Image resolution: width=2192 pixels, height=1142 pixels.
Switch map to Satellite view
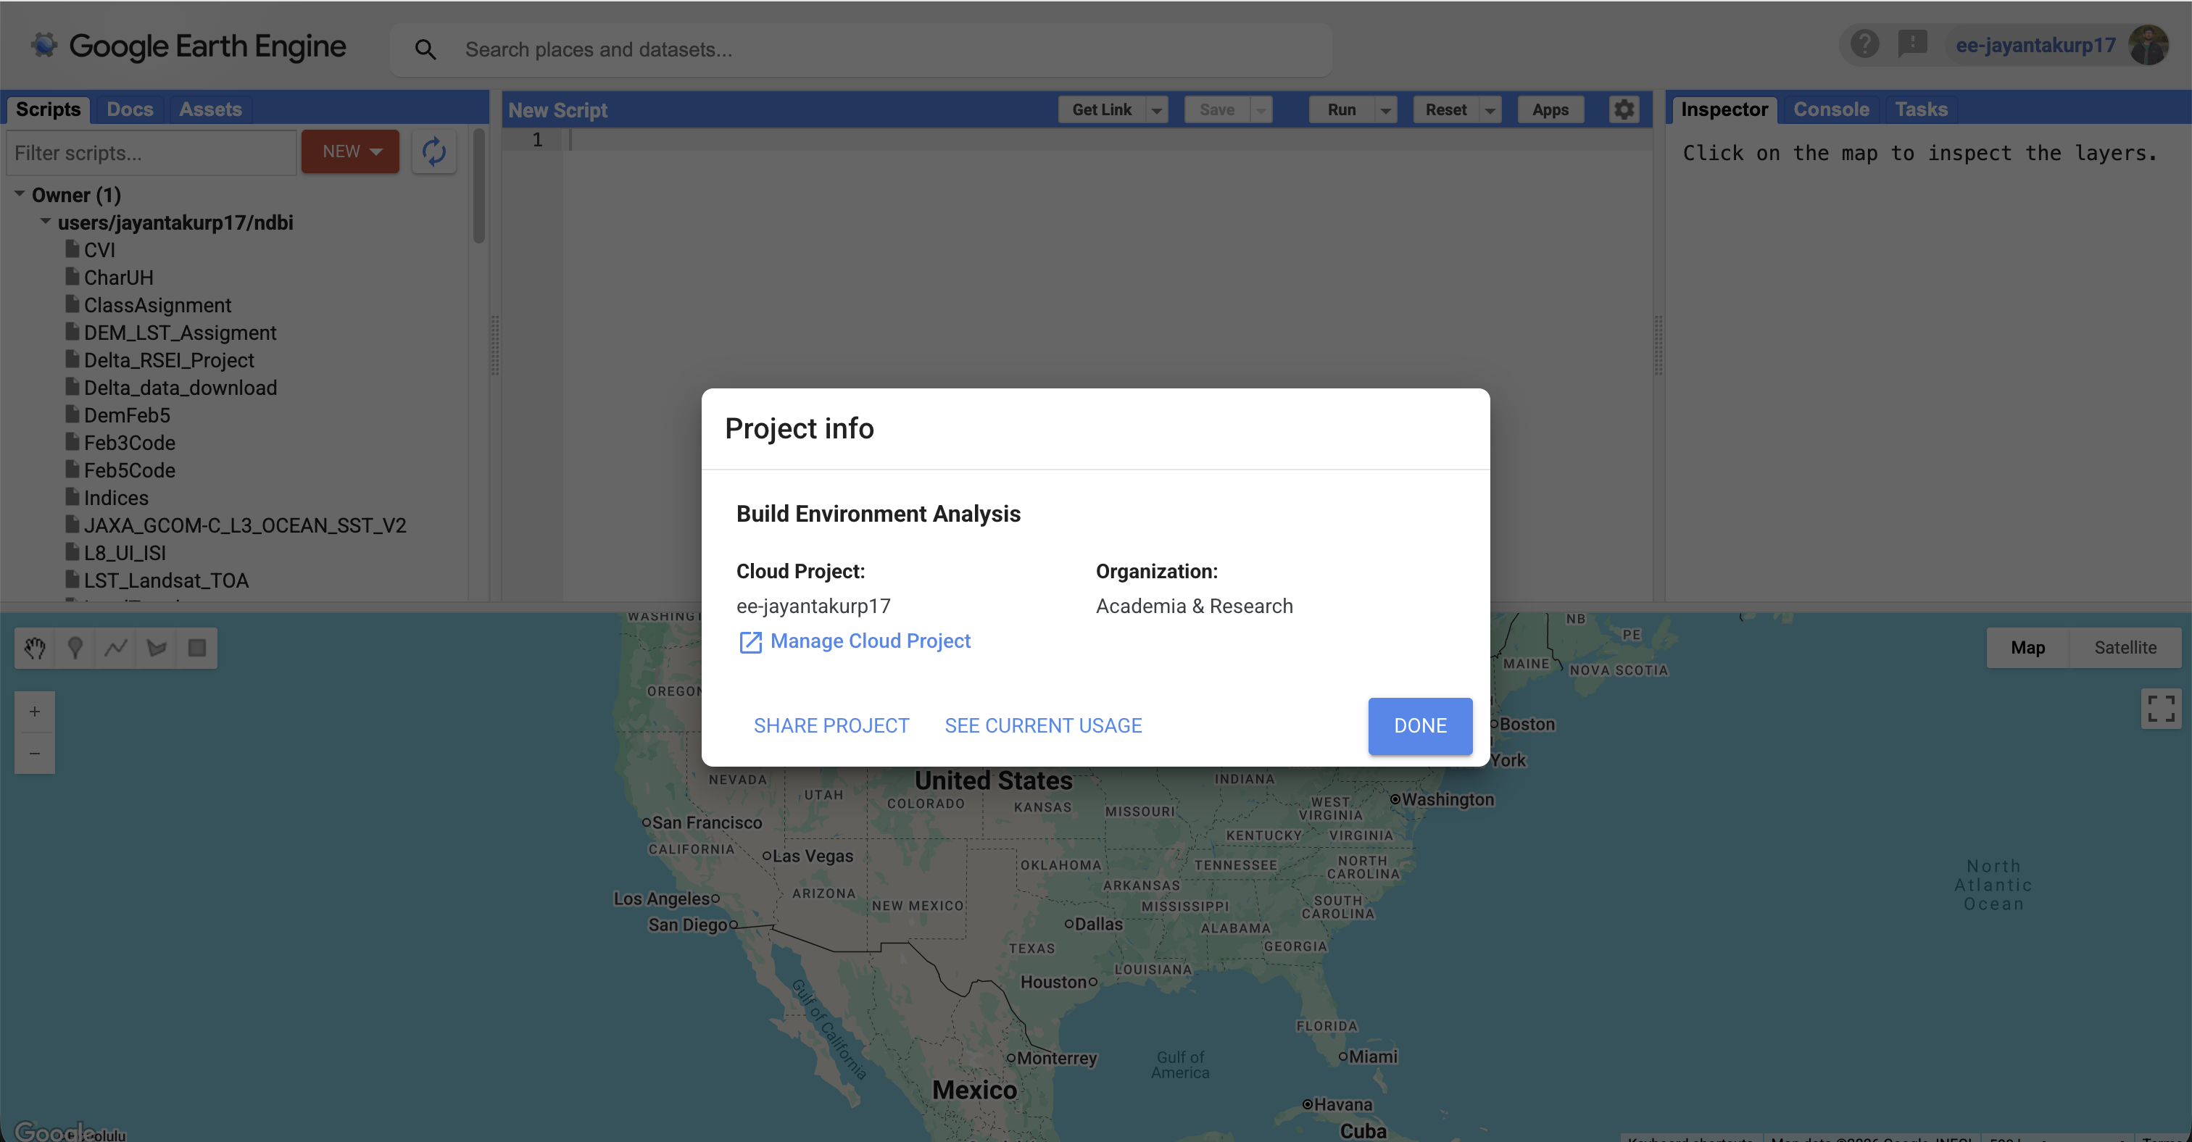point(2125,648)
